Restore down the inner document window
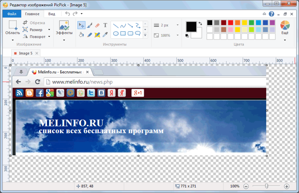The image size is (299, 193). pyautogui.click(x=285, y=14)
